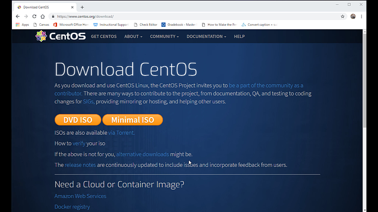Click the DVD ISO download button
The width and height of the screenshot is (378, 212).
coord(78,120)
